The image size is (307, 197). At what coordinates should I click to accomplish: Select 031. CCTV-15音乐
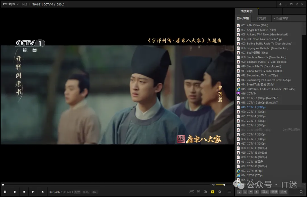coord(269,162)
